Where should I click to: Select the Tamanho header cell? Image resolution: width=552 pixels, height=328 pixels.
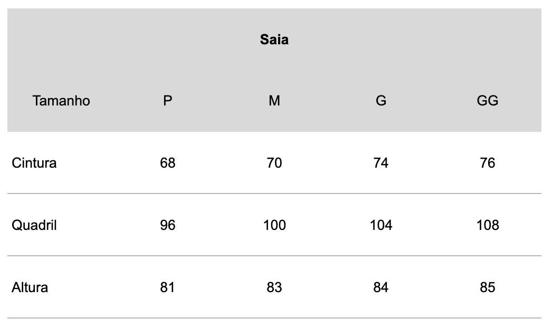[61, 101]
